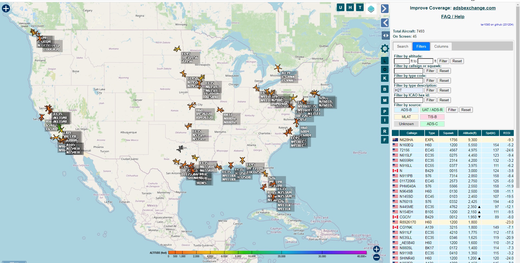This screenshot has width=520, height=263.
Task: Sort table by Squawk column header
Action: (448, 133)
